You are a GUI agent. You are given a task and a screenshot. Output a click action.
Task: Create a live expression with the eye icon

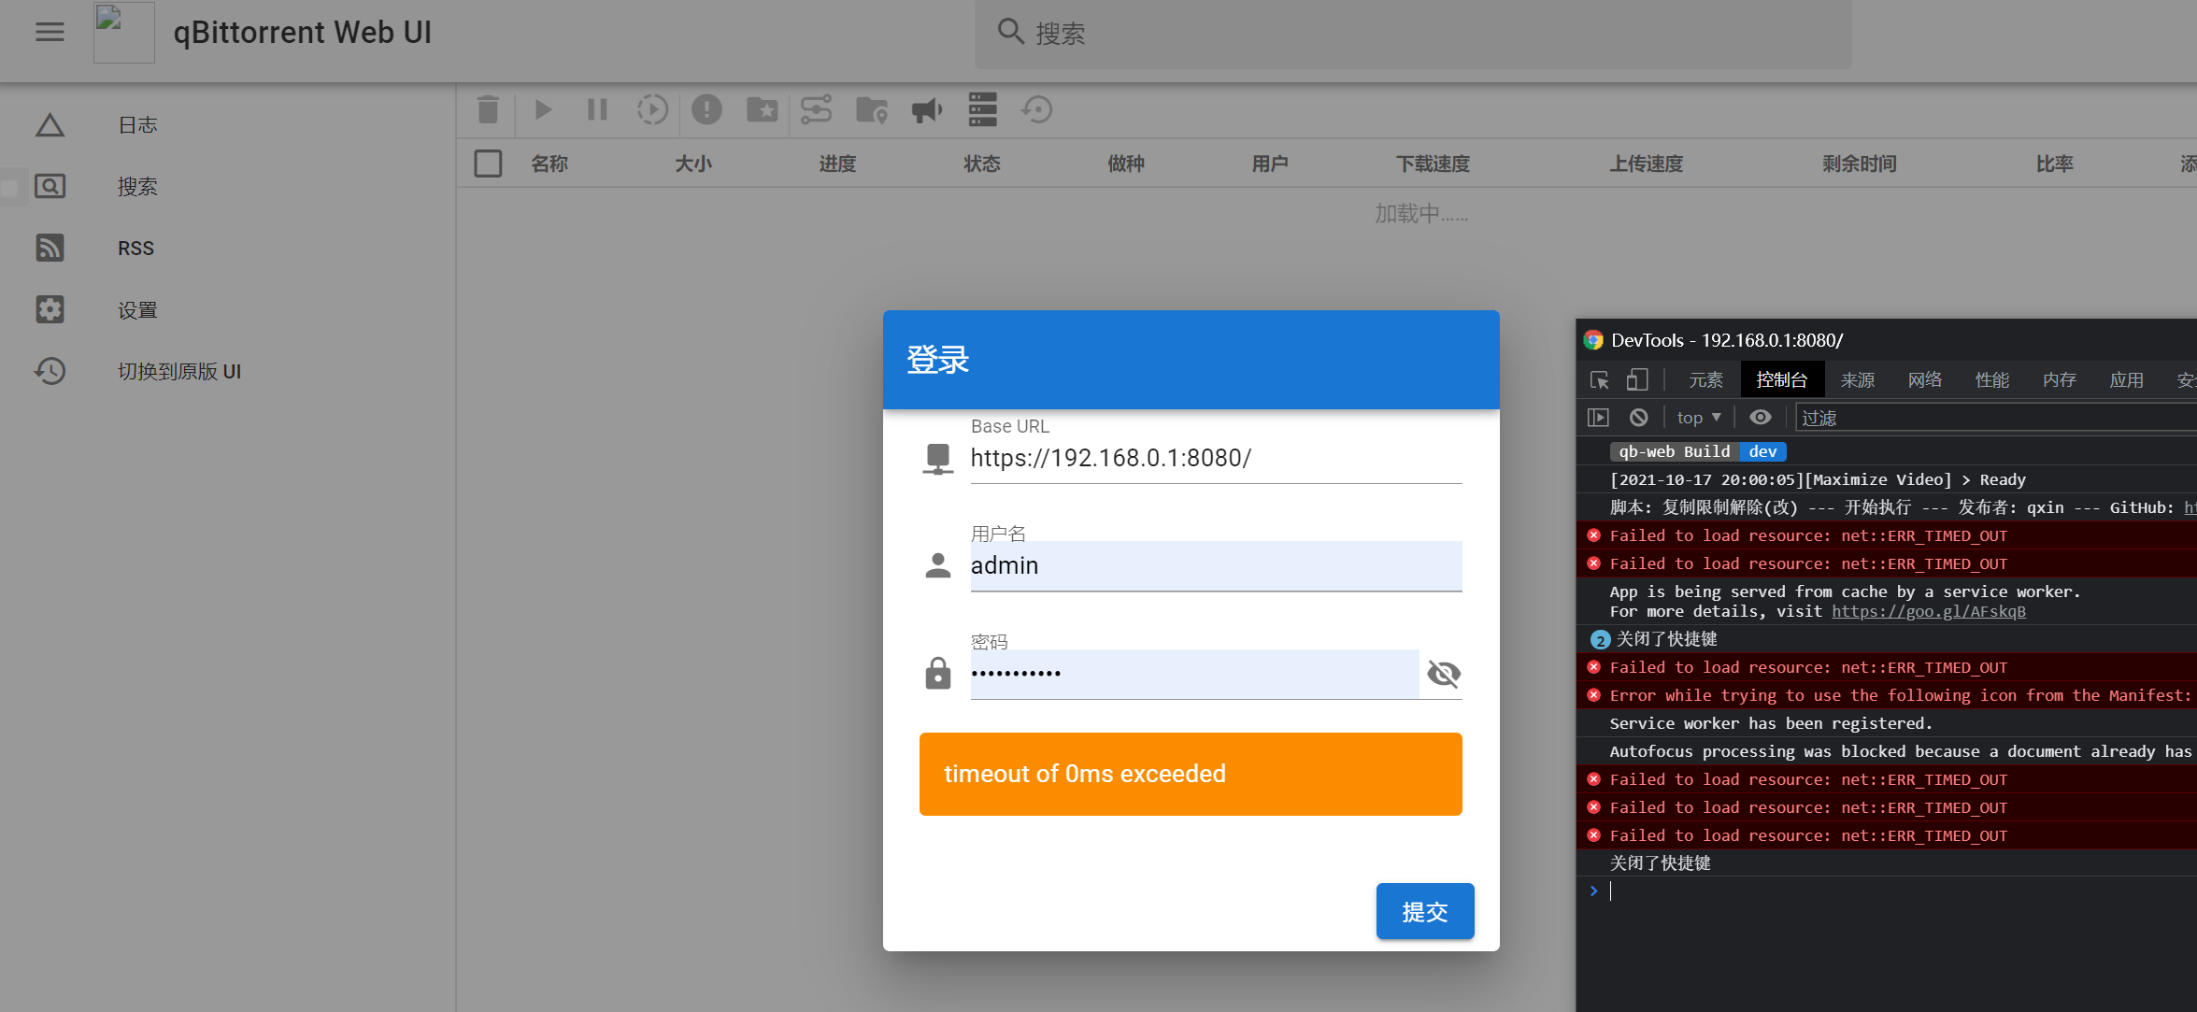(1761, 417)
